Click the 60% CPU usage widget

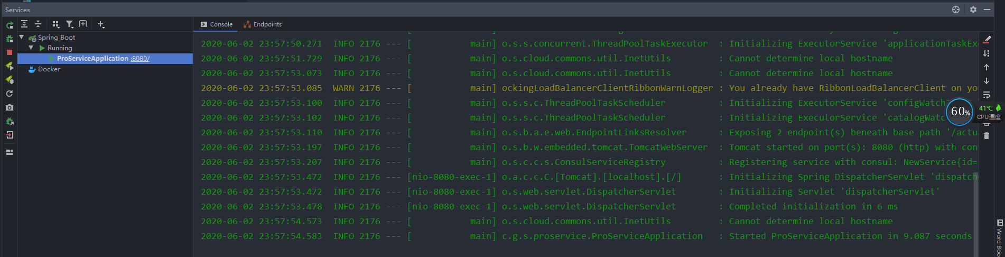pyautogui.click(x=959, y=112)
